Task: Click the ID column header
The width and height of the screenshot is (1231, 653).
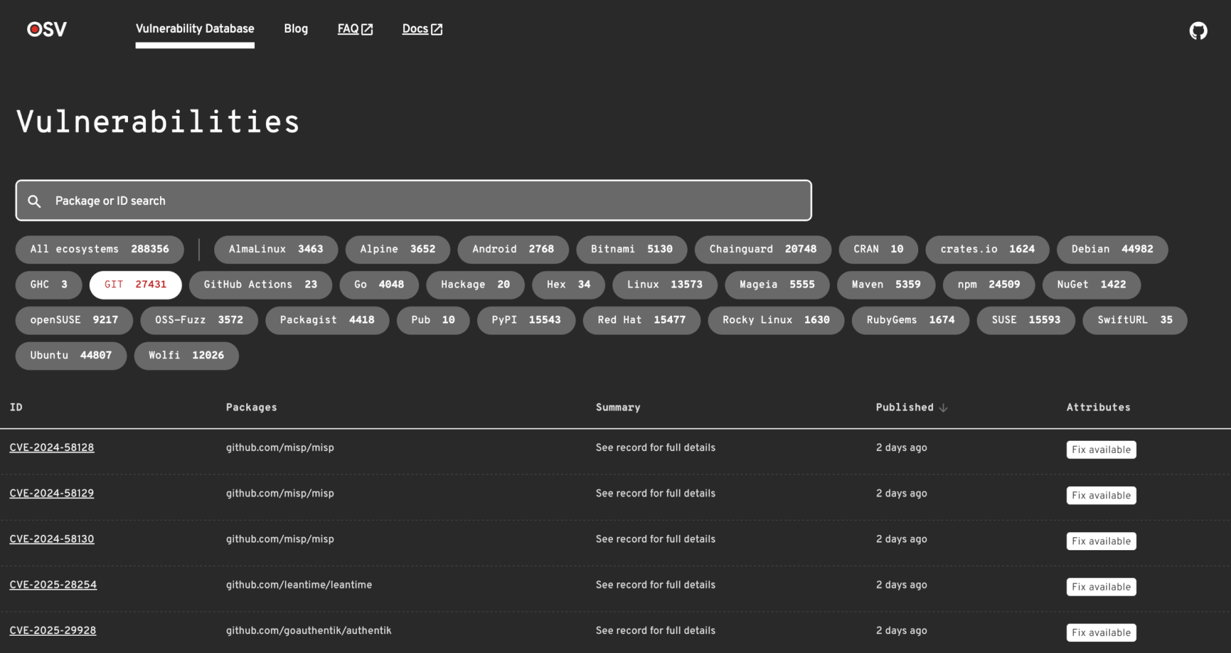Action: [16, 407]
